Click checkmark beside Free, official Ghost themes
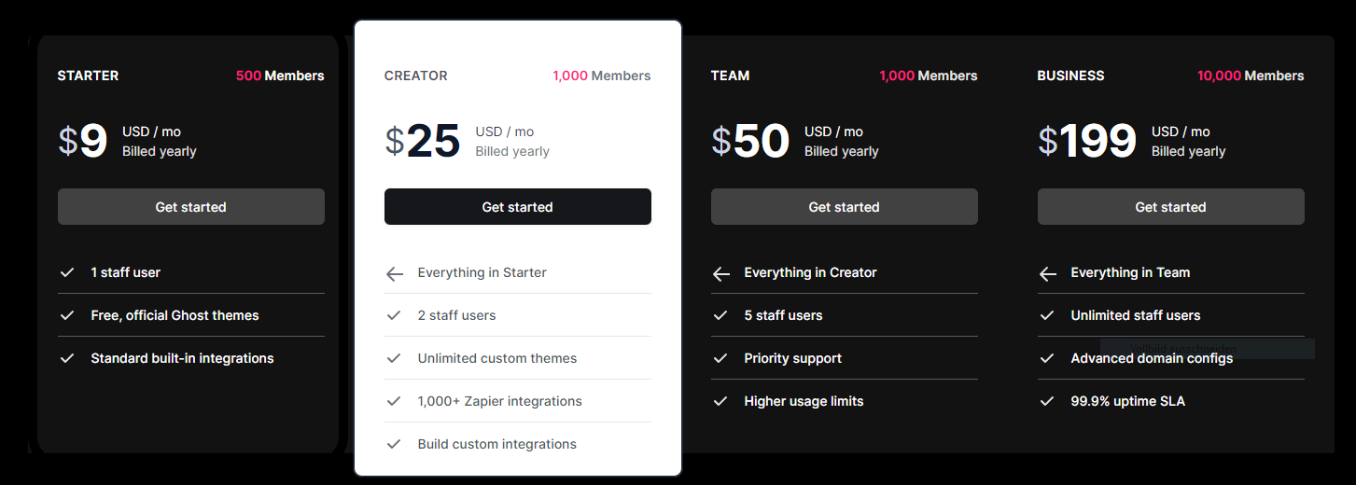The height and width of the screenshot is (485, 1356). (67, 315)
